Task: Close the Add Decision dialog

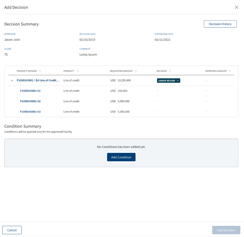Action: 236,7
